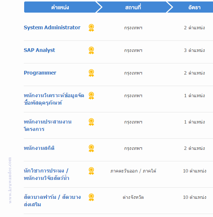Open พนักงานประสานงานโครงการ job posting
The image size is (213, 217).
pos(48,125)
